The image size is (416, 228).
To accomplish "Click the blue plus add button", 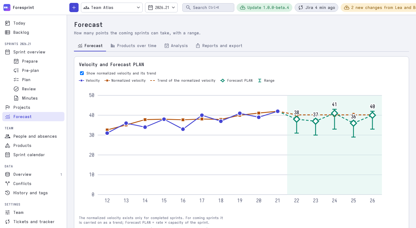I will point(74,8).
